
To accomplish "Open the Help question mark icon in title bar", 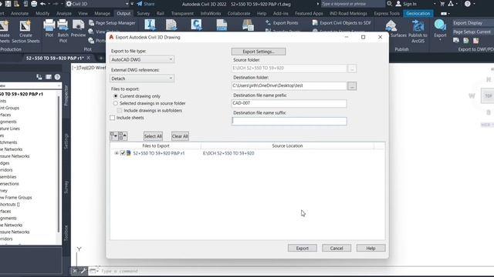I will click(x=468, y=4).
